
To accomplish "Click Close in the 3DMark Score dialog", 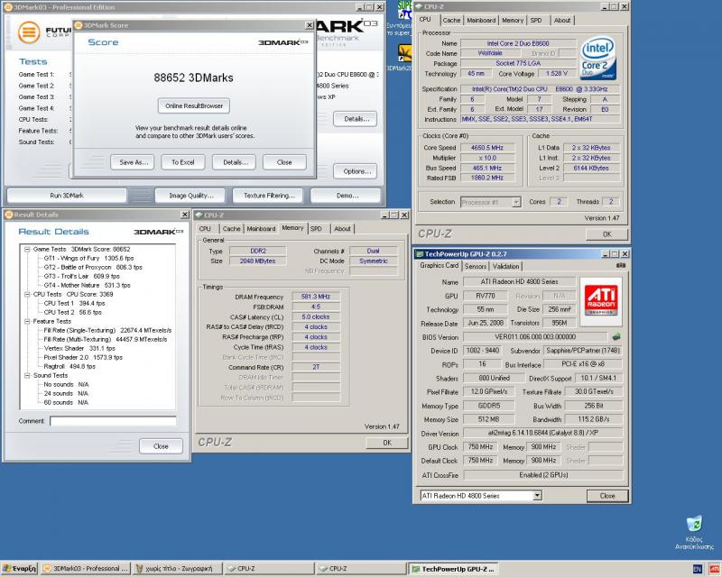I will click(284, 162).
